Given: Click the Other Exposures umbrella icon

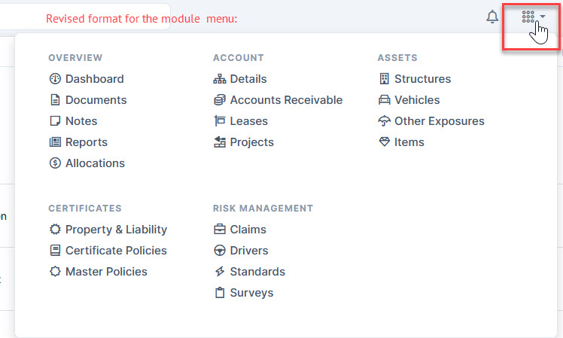Looking at the screenshot, I should [x=384, y=121].
